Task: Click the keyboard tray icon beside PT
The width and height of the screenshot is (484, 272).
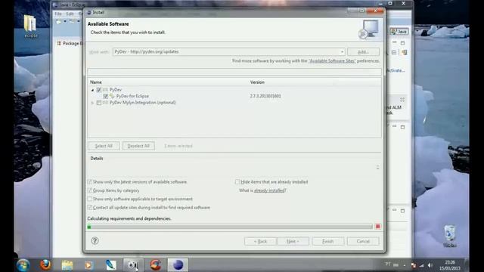Action: point(396,265)
